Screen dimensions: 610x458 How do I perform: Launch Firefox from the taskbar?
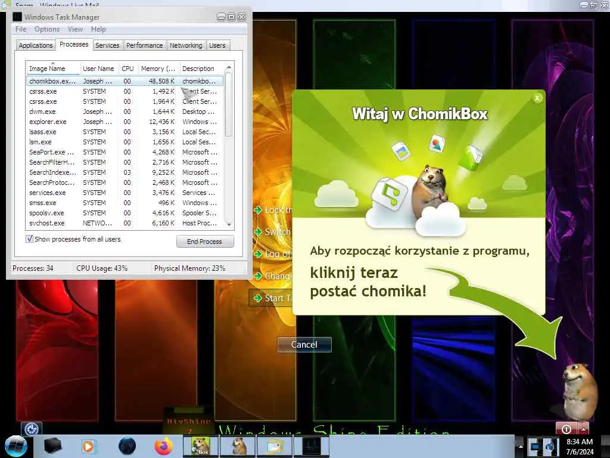[x=164, y=446]
